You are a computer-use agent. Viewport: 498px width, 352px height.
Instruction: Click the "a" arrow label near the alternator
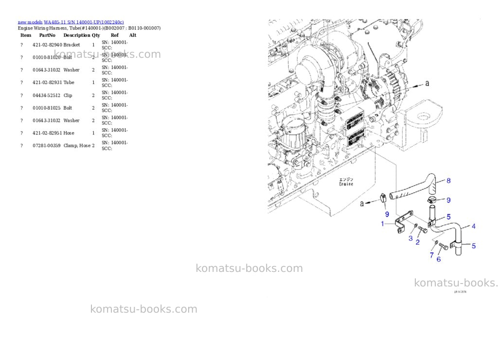[x=427, y=83]
